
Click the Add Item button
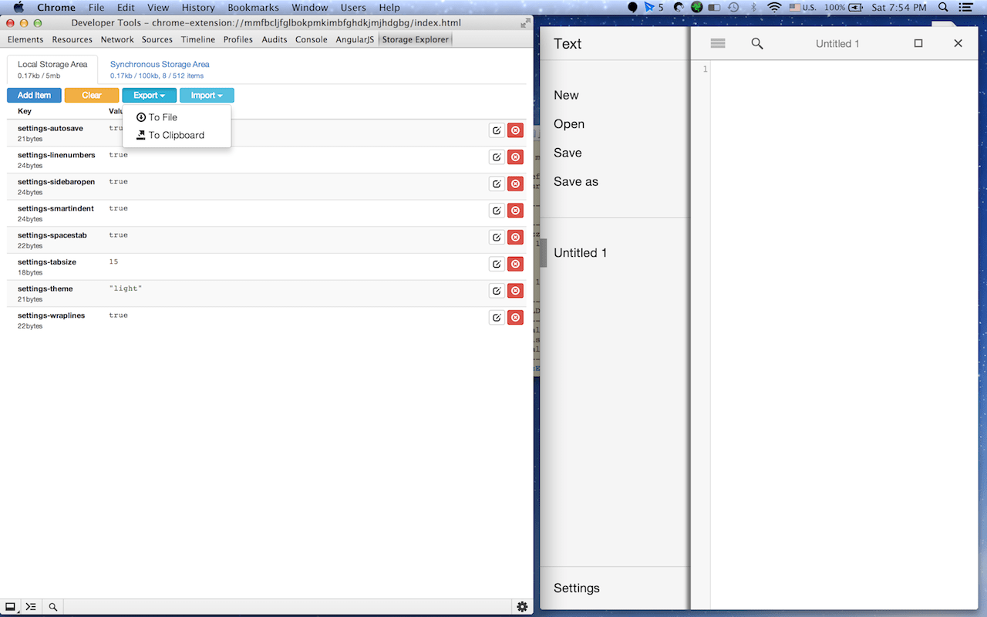point(34,95)
